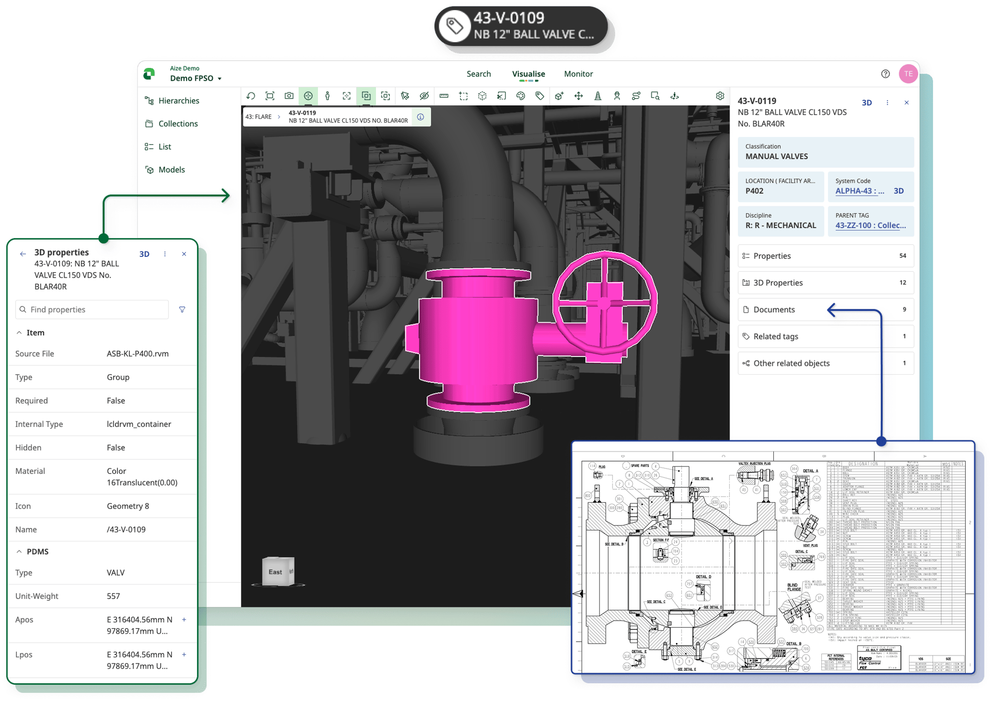Collapse the Item property group
The width and height of the screenshot is (992, 701).
(x=19, y=333)
